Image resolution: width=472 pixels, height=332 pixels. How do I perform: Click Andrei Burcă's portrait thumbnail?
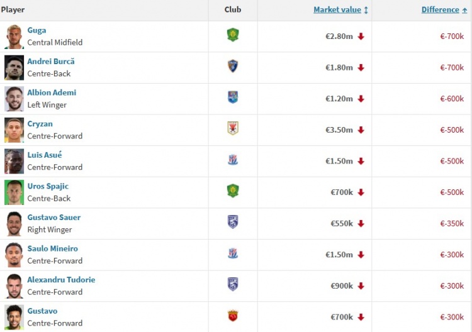pyautogui.click(x=14, y=67)
